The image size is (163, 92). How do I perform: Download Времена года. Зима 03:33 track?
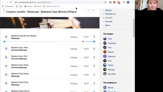click(x=94, y=49)
